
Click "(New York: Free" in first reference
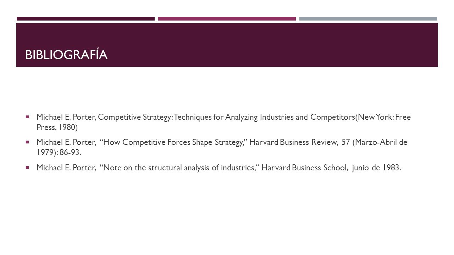383,117
